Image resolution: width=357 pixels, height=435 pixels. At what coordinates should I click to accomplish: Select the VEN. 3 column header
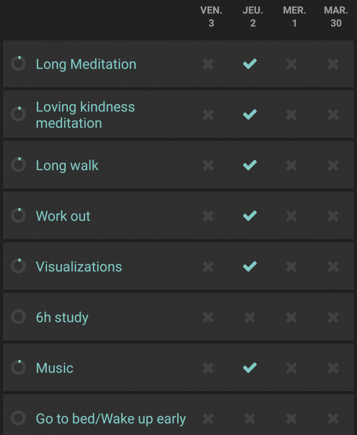[211, 17]
